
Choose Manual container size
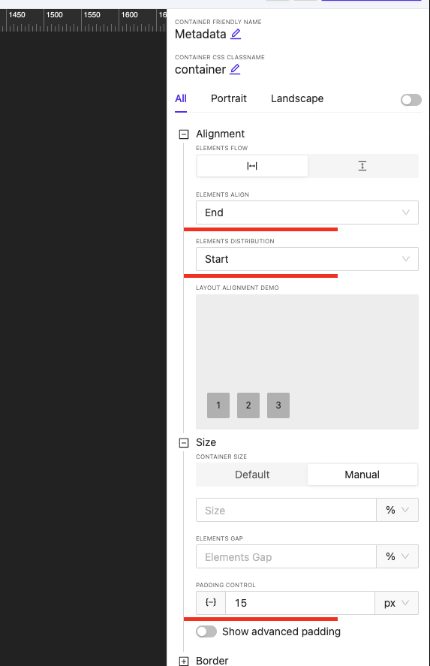362,475
